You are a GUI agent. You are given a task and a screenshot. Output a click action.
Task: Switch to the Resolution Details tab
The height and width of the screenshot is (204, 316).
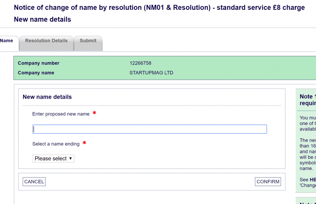tap(46, 41)
